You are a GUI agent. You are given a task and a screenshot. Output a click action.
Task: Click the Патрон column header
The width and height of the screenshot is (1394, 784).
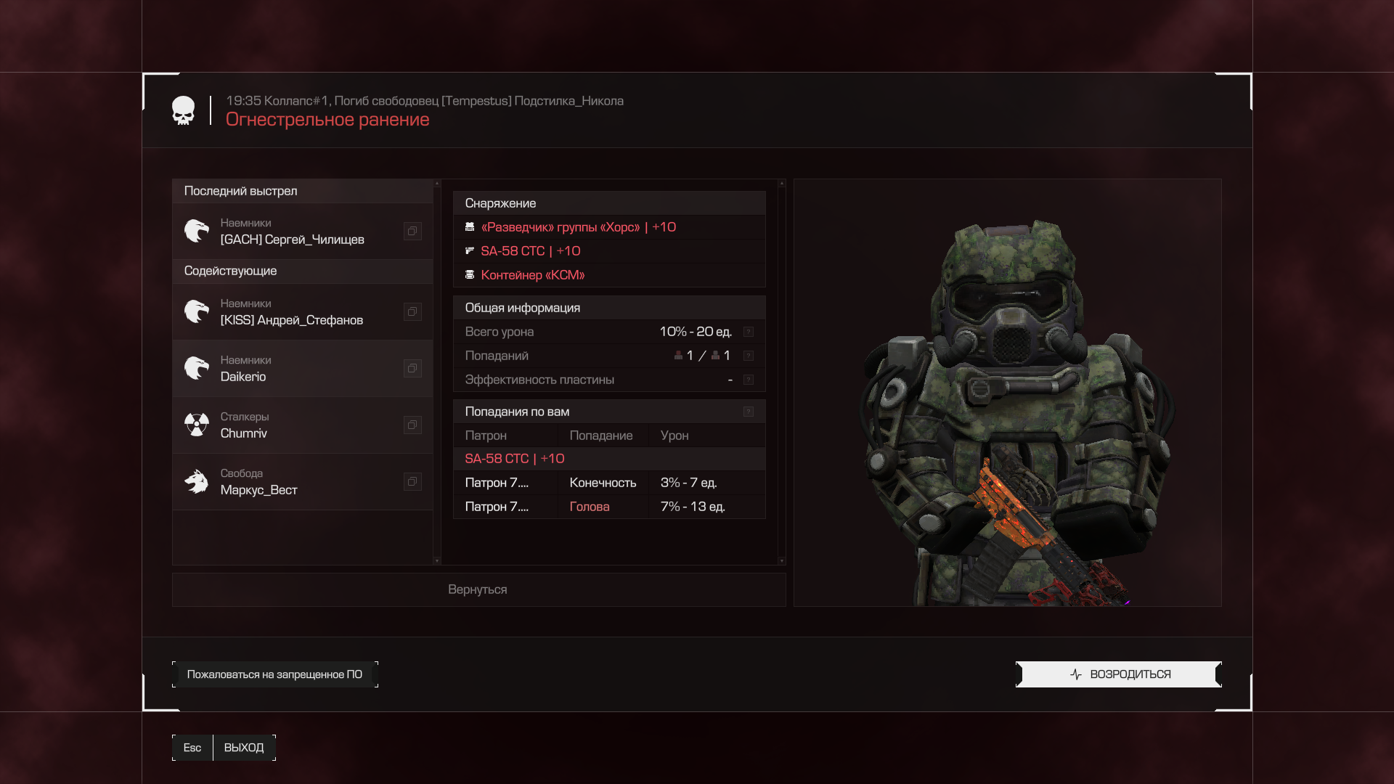[505, 436]
